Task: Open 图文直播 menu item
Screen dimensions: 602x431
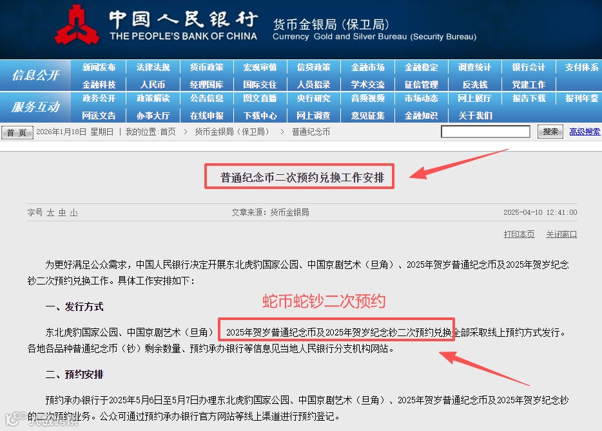Action: [260, 99]
